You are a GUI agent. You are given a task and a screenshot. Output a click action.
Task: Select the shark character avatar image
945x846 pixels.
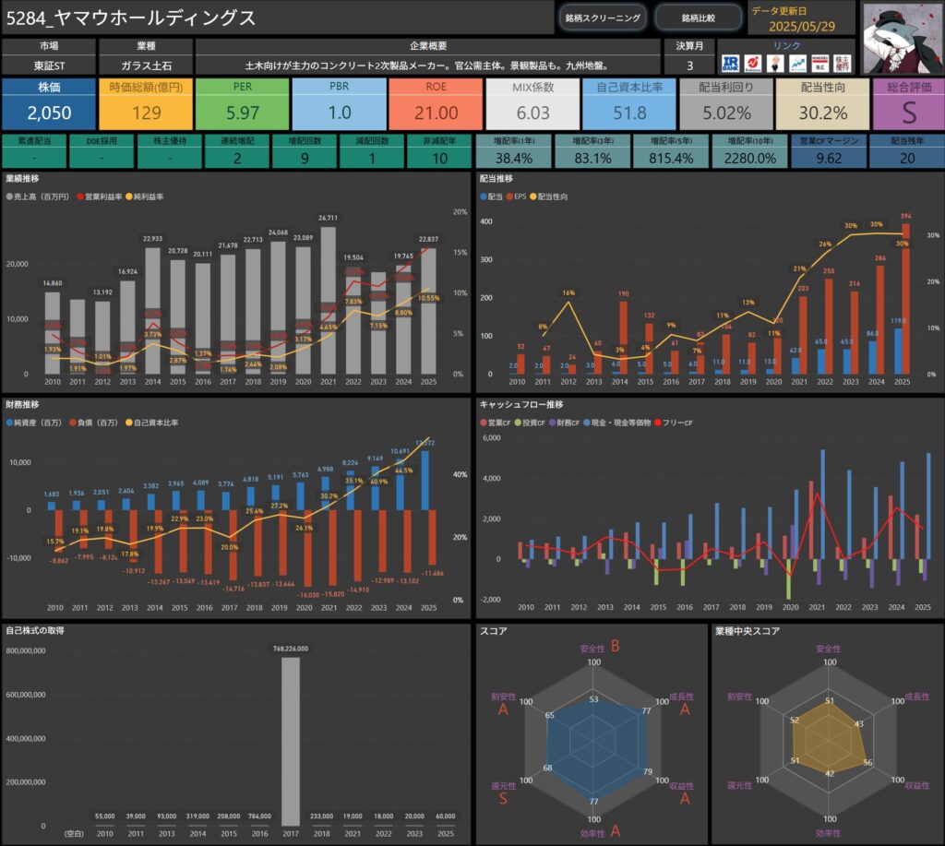902,39
